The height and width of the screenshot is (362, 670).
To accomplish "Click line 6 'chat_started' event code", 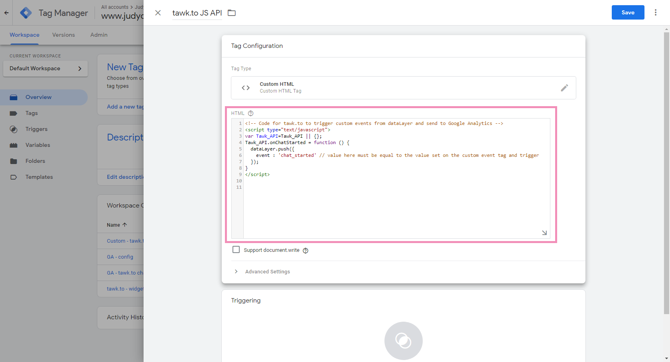I will [x=298, y=155].
